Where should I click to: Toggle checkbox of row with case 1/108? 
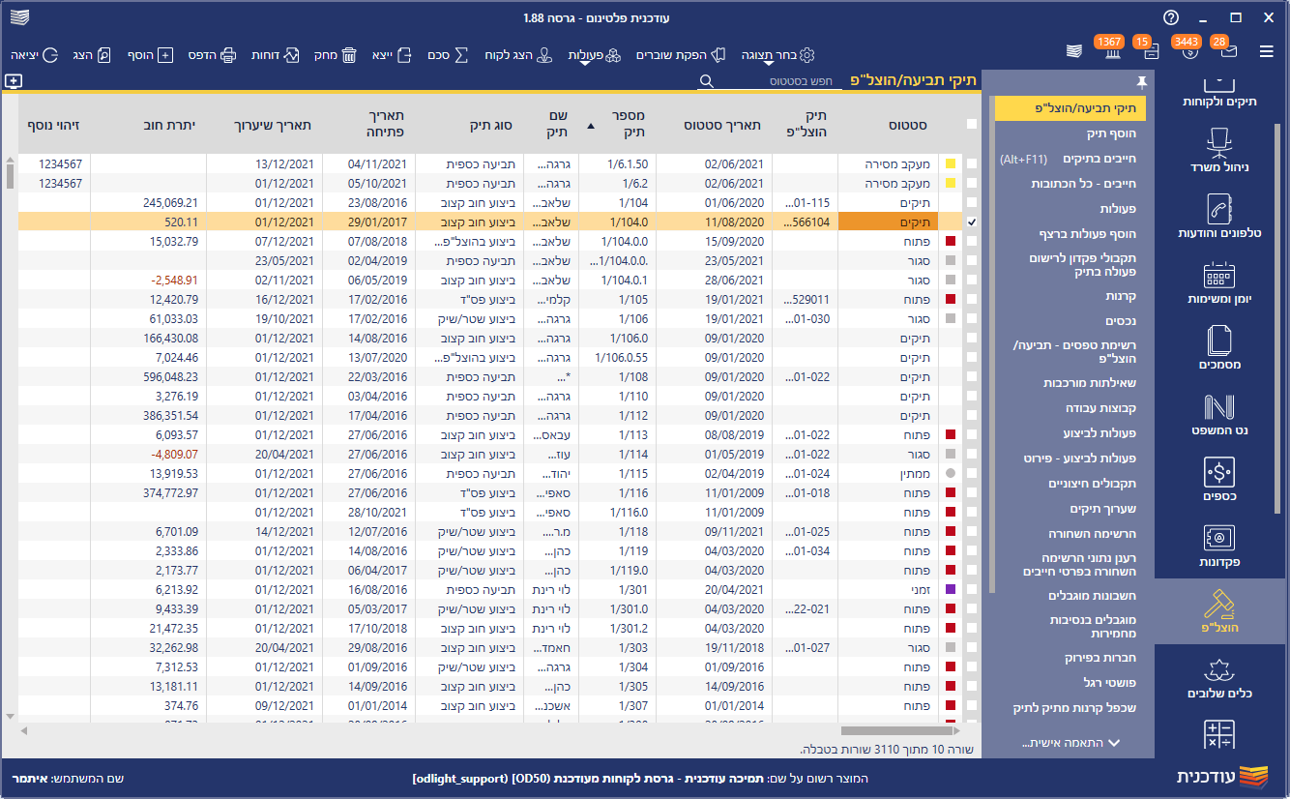tap(971, 377)
